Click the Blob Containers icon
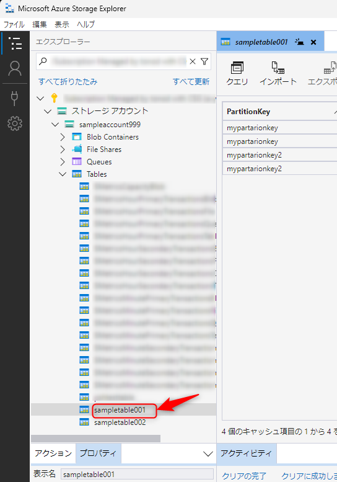 77,137
